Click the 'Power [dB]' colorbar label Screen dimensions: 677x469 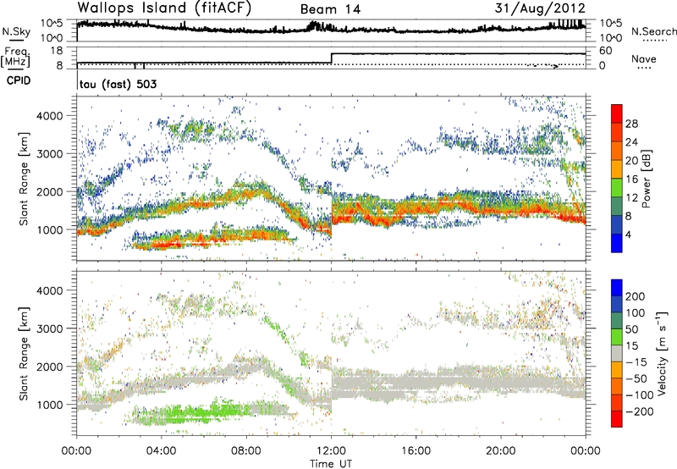[647, 179]
